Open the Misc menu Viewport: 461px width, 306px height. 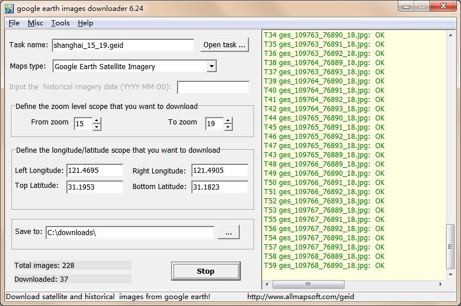35,23
